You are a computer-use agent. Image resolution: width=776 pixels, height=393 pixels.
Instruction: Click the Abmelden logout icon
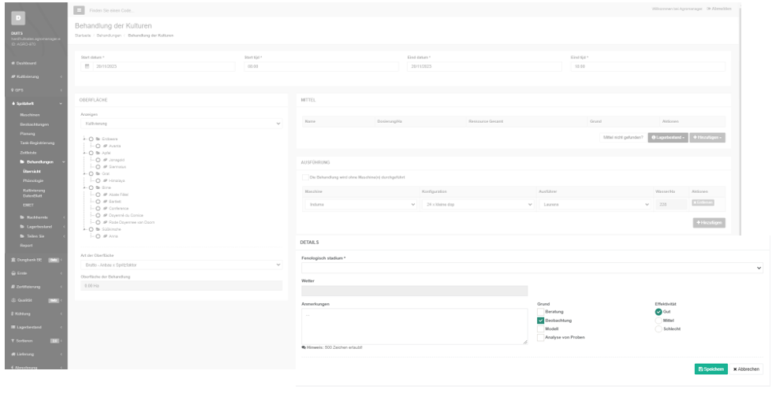pos(709,9)
